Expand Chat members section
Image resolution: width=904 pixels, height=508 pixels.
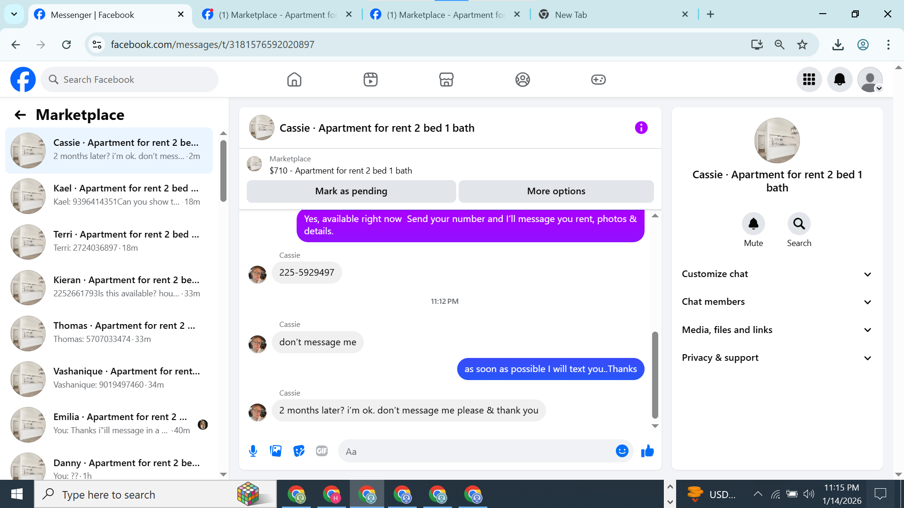(777, 302)
